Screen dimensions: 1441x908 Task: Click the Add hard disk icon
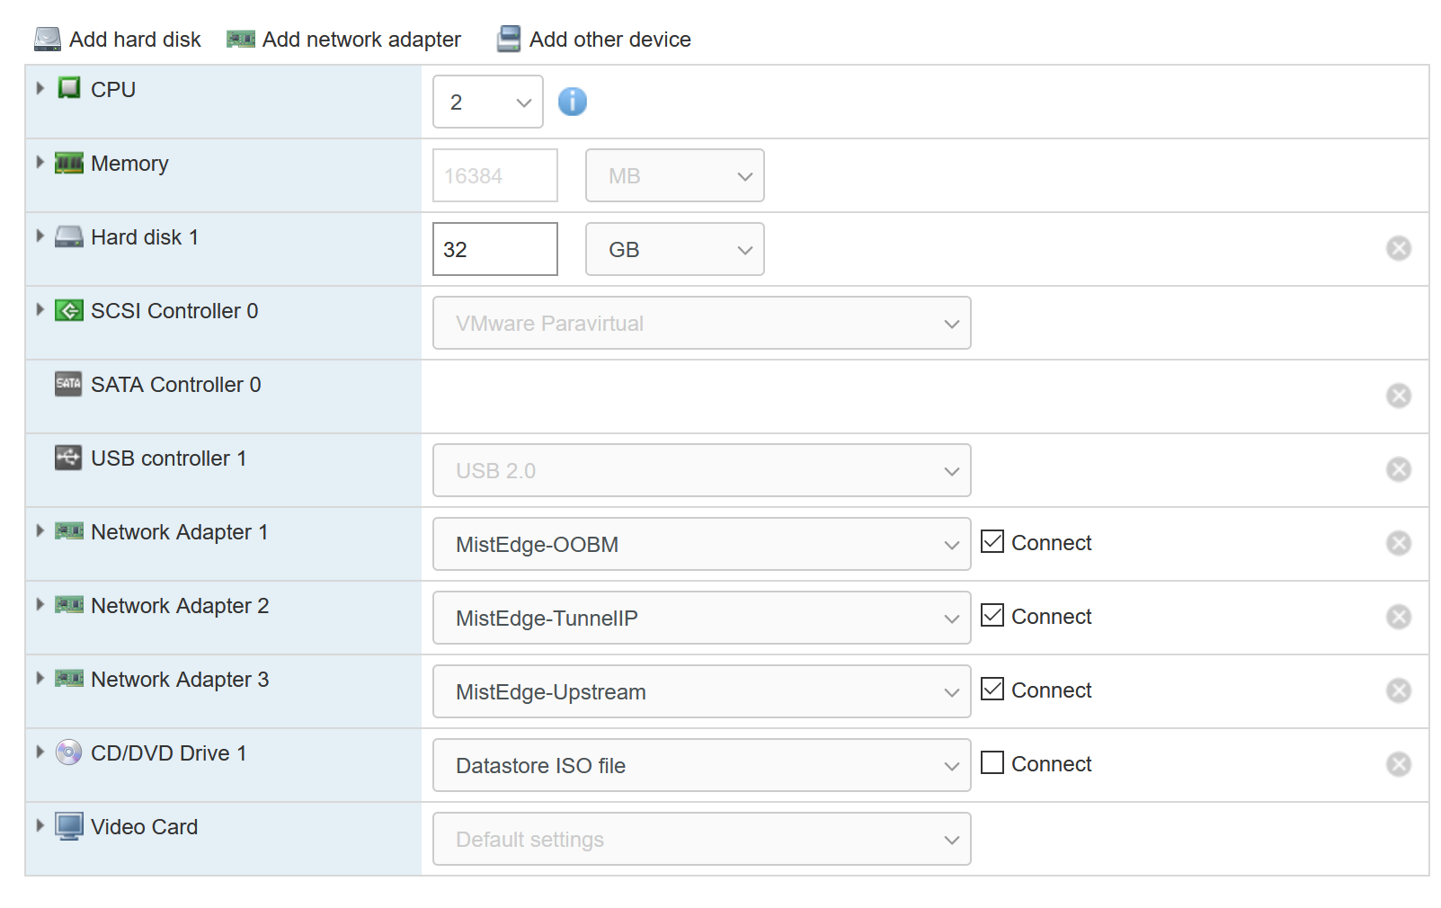48,40
